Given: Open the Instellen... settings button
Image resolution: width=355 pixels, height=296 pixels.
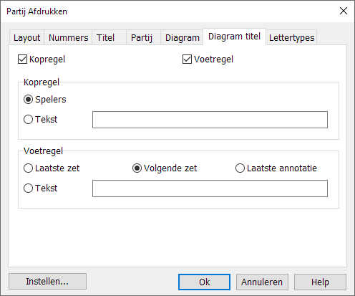Looking at the screenshot, I should [47, 282].
